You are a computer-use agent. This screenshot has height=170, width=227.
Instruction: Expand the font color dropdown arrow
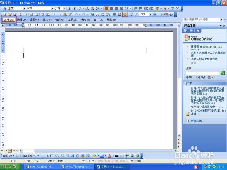[x=168, y=9]
